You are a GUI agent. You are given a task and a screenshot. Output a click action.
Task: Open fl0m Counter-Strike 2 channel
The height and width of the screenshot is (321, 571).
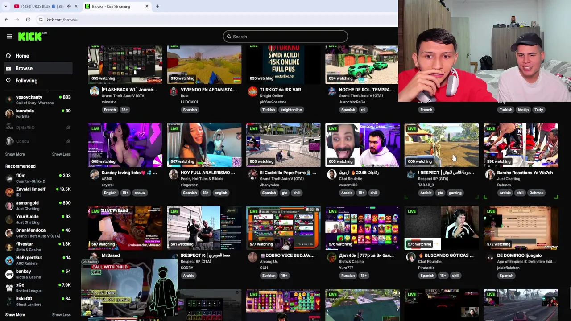tap(38, 178)
